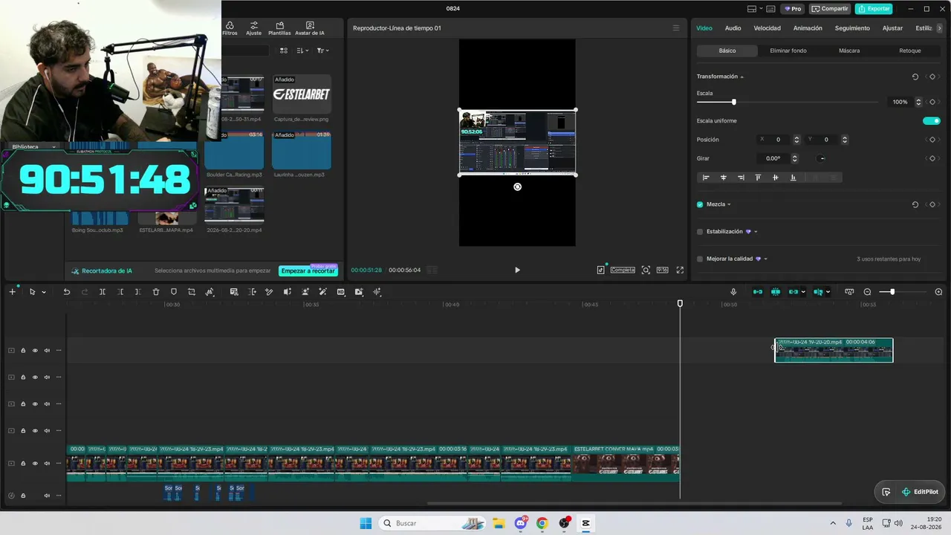Open the Ajuste panel
Viewport: 951px width, 535px height.
[x=254, y=29]
